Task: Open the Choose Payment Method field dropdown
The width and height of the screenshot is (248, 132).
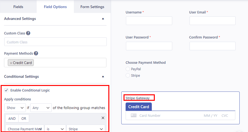Action: (24, 129)
